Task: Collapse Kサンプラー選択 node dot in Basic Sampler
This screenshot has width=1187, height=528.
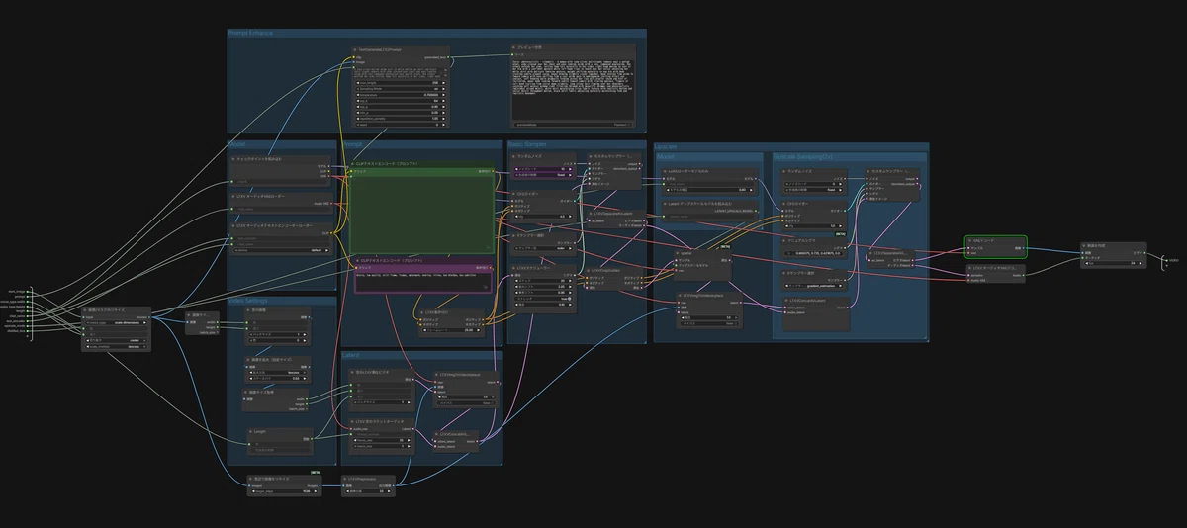Action: [x=514, y=237]
